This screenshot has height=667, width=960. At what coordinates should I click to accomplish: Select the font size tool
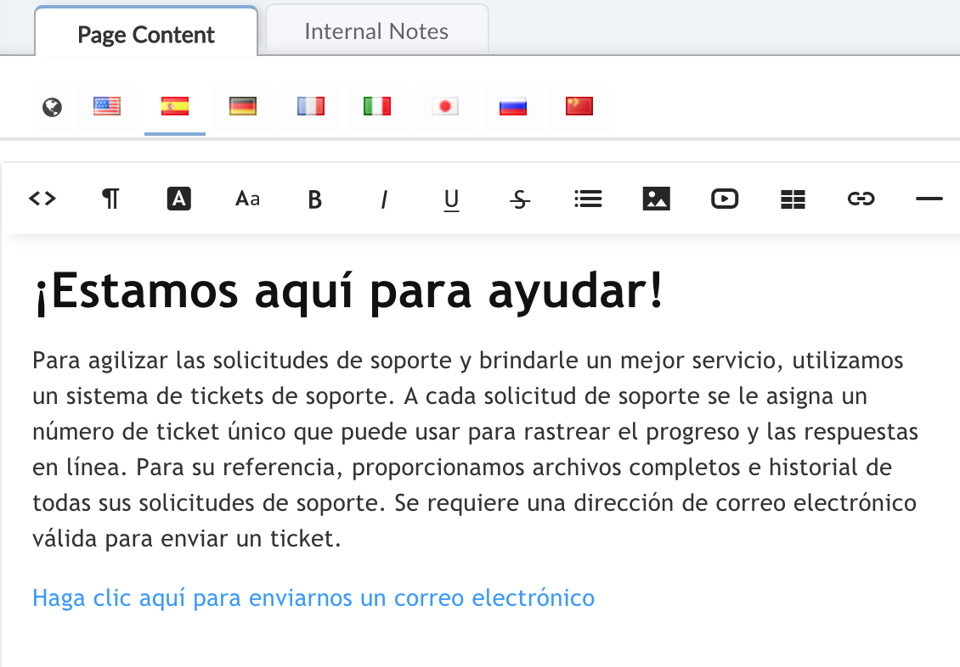[x=246, y=199]
